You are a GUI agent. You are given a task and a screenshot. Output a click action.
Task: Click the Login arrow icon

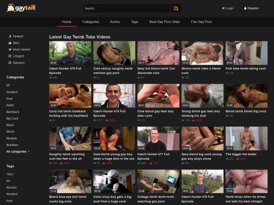(223, 8)
